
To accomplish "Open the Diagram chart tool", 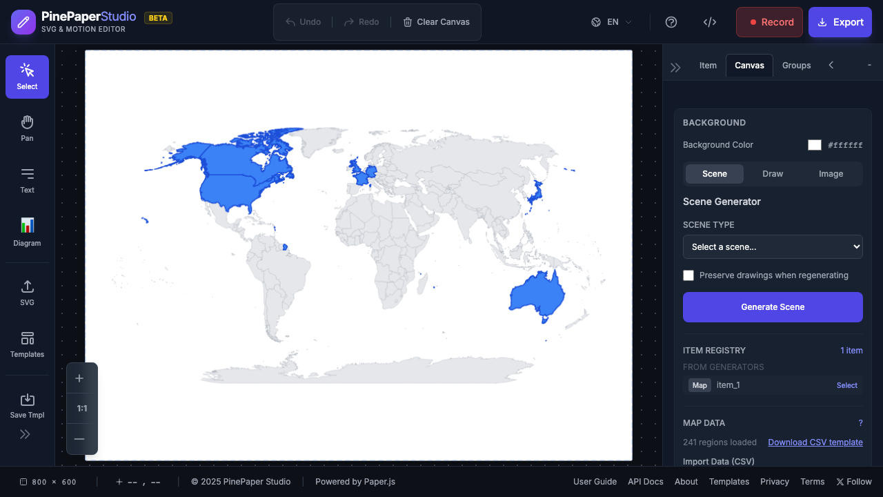I will 27,232.
